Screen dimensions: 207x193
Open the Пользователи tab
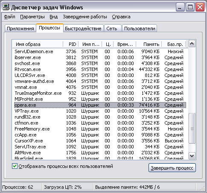140,28
